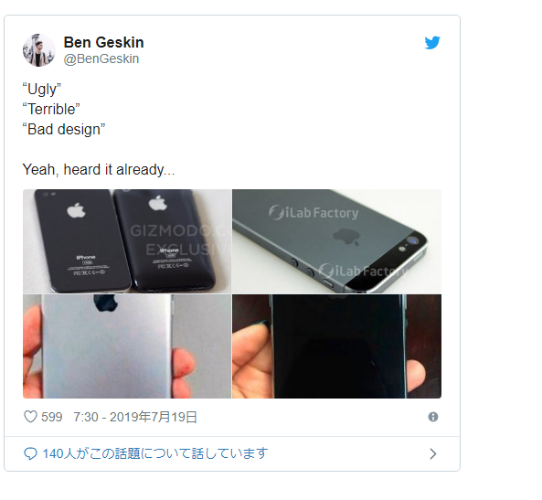This screenshot has height=500, width=542.
Task: View the black iPhone screen photo
Action: (x=336, y=346)
